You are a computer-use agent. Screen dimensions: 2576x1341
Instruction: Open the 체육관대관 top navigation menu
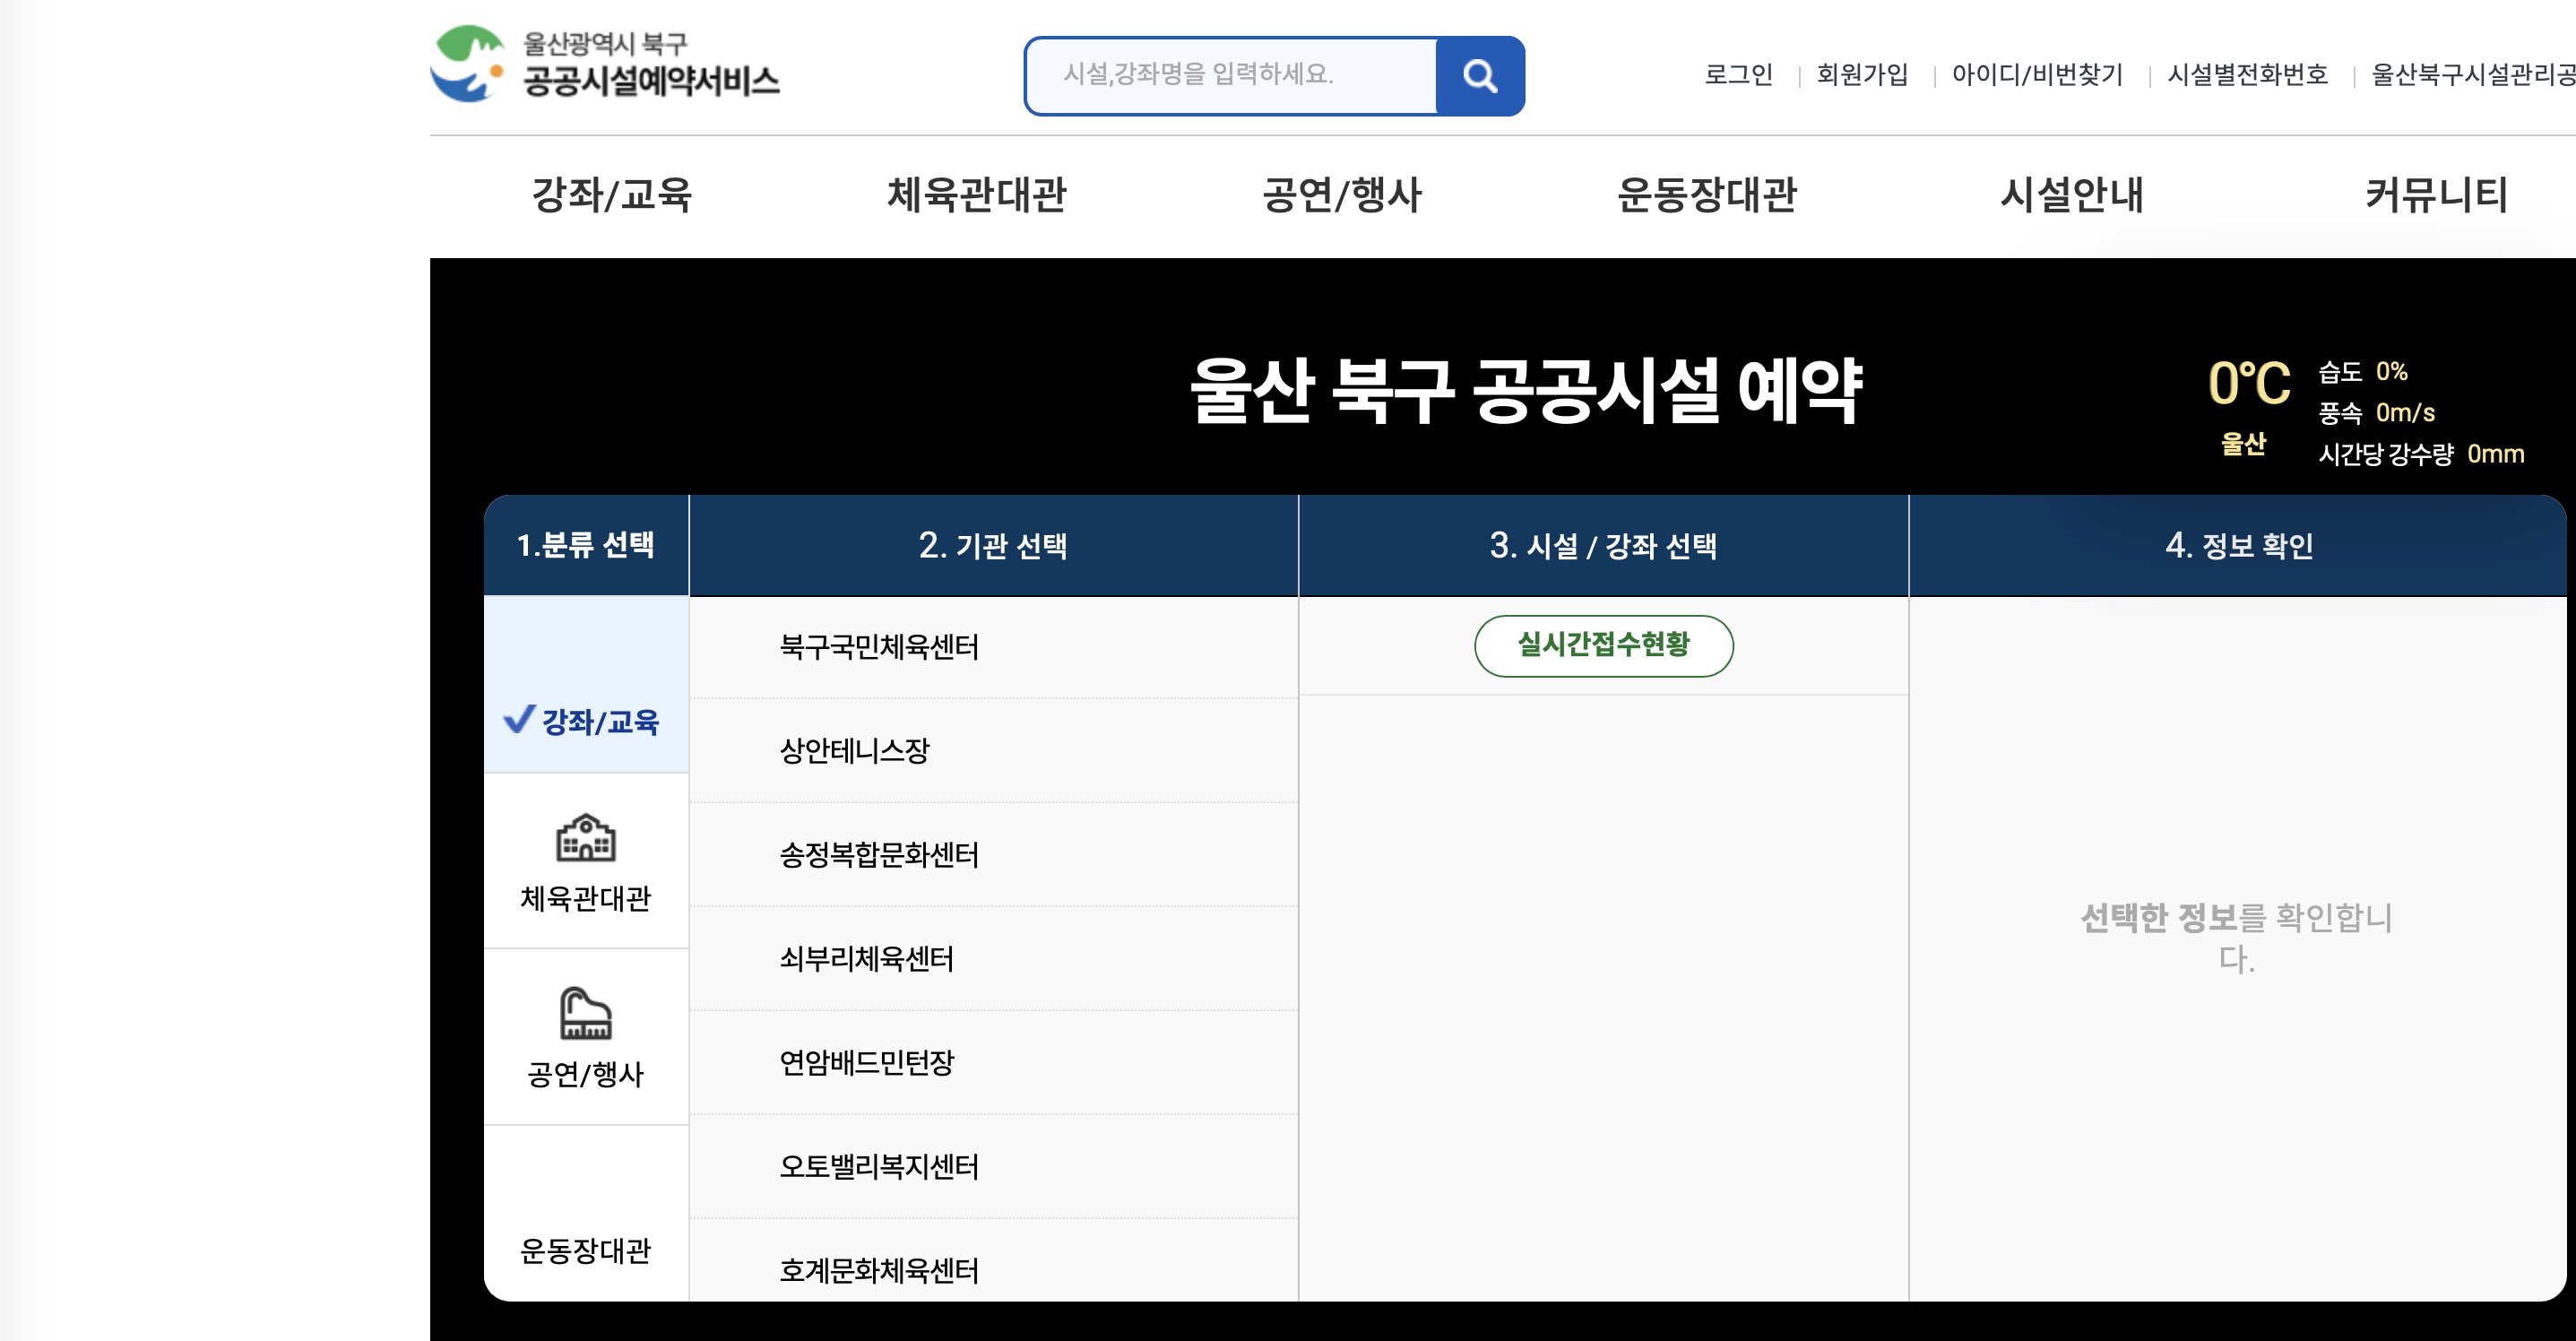pos(976,195)
